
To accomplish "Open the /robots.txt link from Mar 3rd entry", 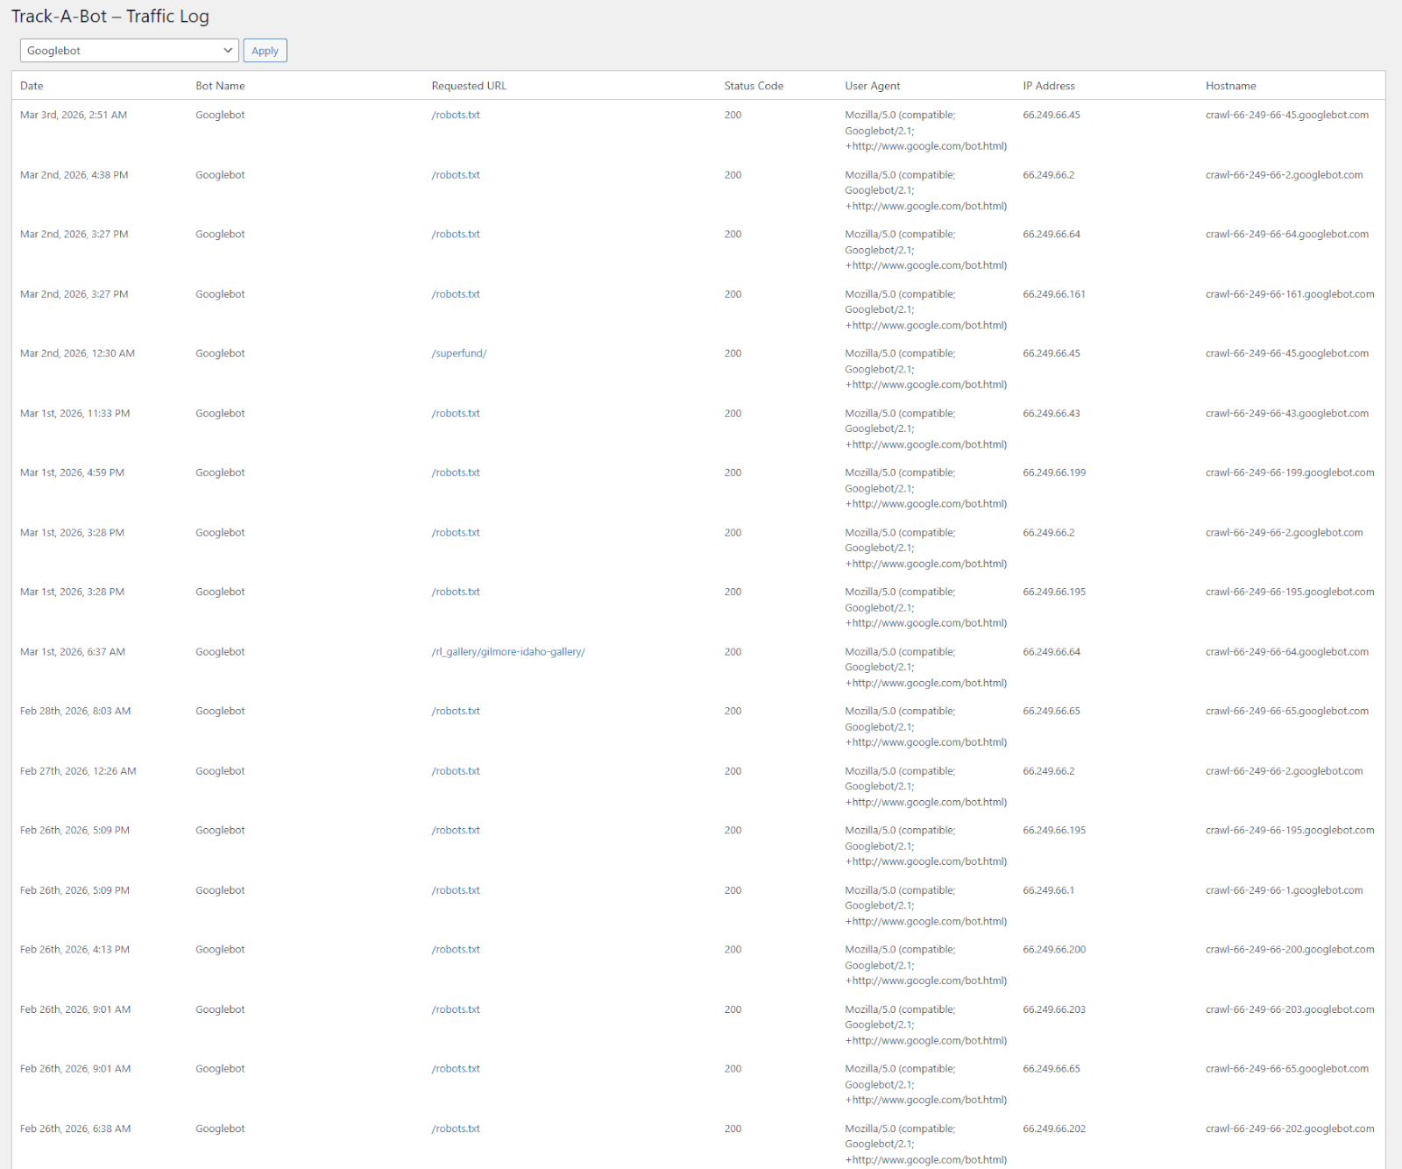I will (x=455, y=115).
